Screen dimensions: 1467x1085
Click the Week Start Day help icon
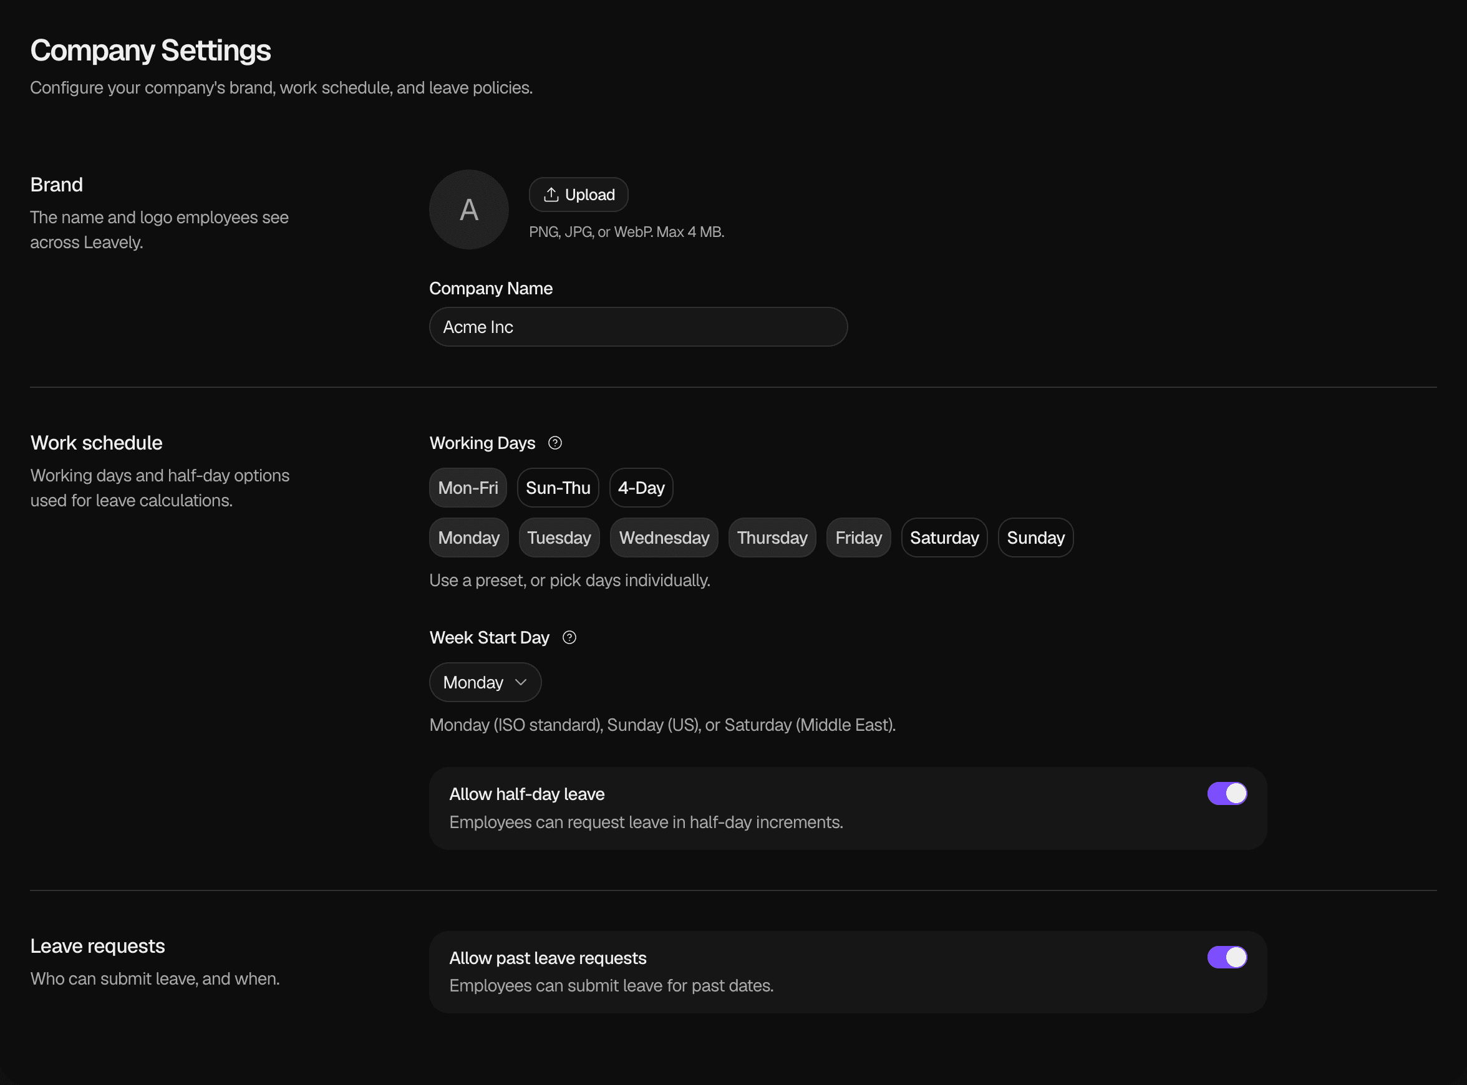569,638
